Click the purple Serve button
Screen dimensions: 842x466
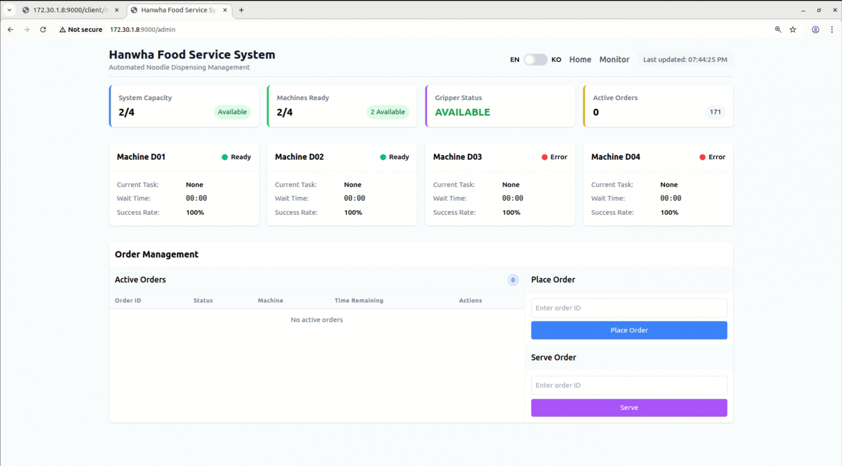click(x=628, y=408)
